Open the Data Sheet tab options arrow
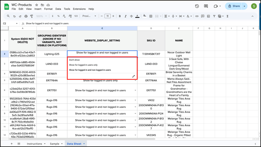 click(84, 143)
